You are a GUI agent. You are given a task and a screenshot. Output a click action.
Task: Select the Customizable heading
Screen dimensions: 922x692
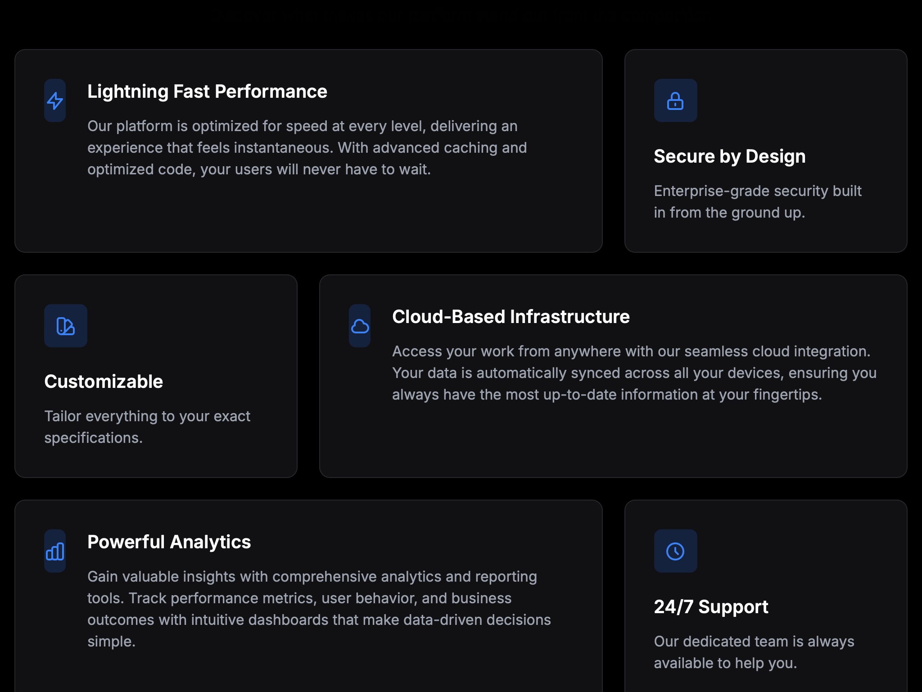coord(104,382)
